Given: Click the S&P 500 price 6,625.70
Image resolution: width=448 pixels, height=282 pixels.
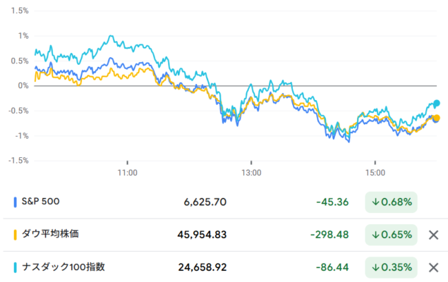Looking at the screenshot, I should point(205,202).
